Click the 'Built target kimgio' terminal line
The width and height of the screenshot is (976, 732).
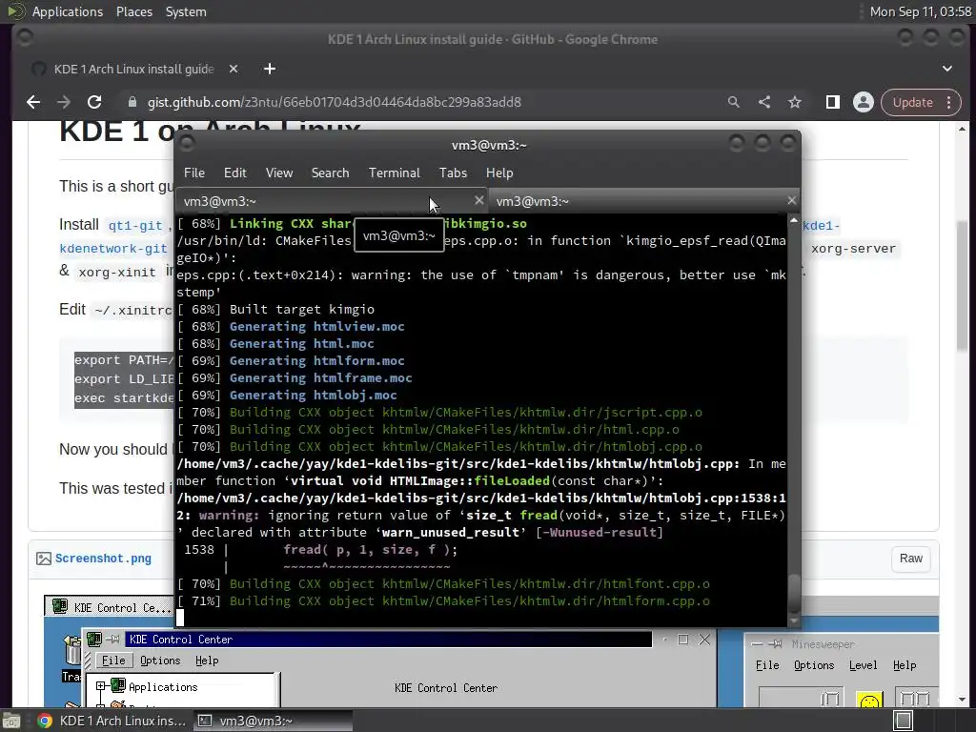click(x=275, y=310)
